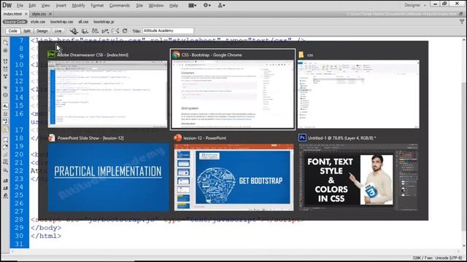Open the style.css related file link
467x262 pixels.
[x=38, y=22]
